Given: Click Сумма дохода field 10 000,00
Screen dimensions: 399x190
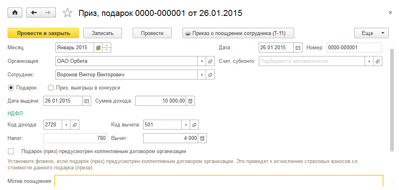Looking at the screenshot, I should (161, 101).
